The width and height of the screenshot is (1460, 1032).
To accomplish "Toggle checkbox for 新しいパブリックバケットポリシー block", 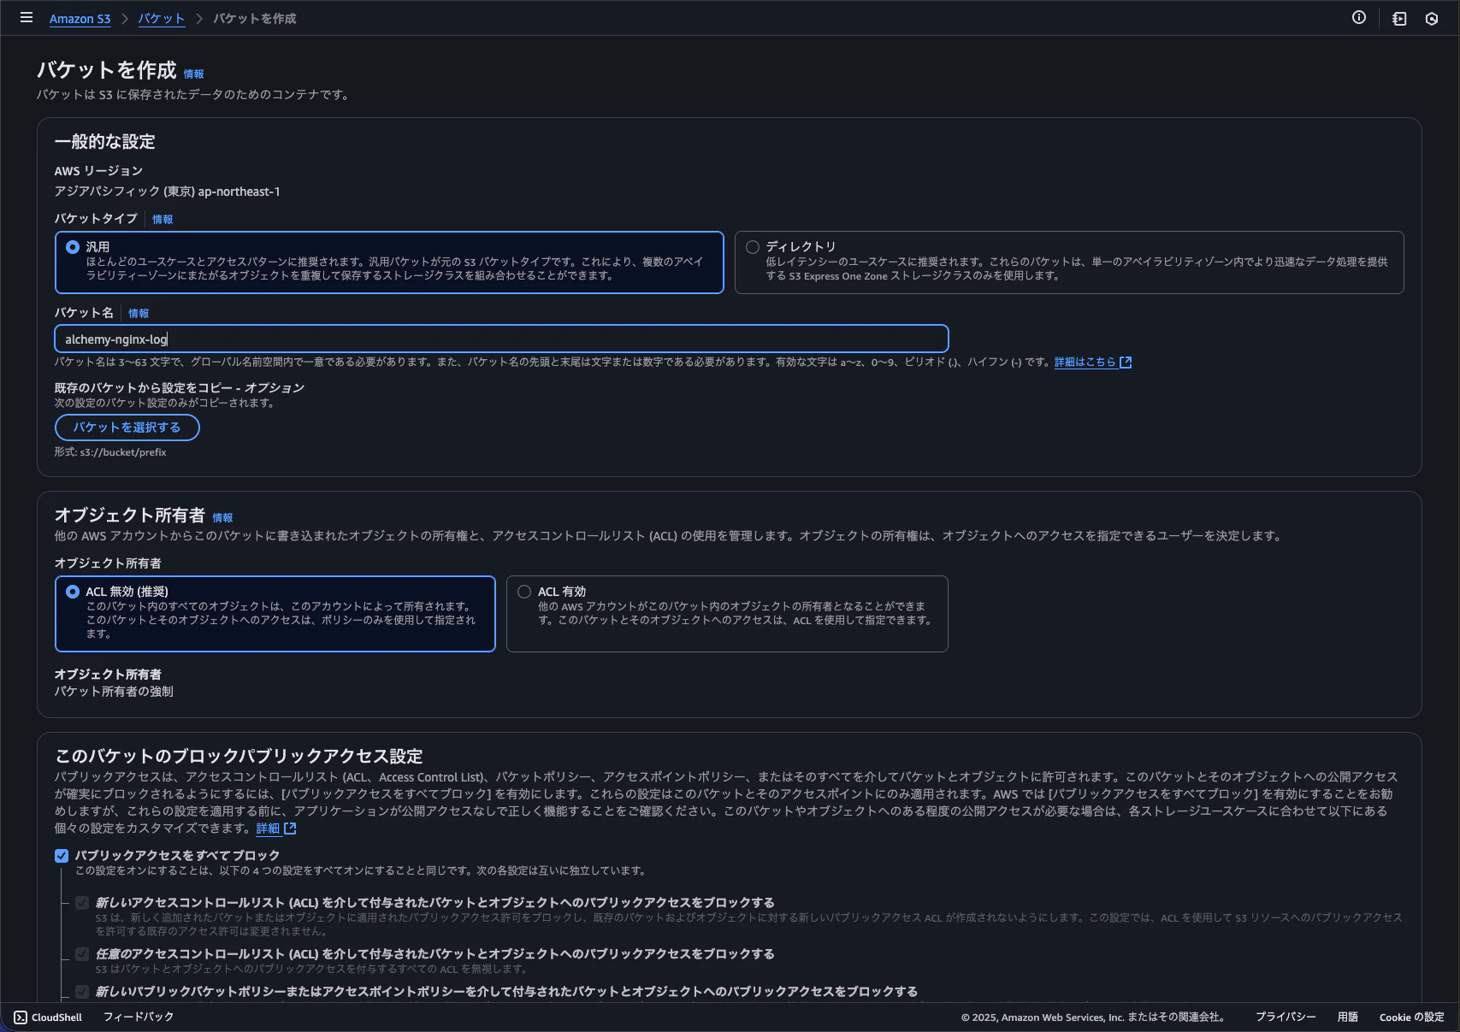I will [82, 992].
